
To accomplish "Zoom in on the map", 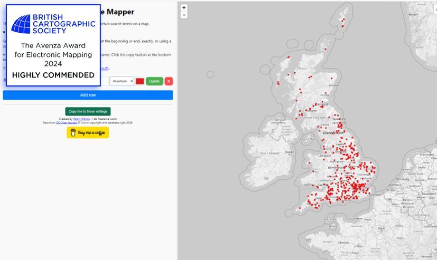I will tap(184, 8).
